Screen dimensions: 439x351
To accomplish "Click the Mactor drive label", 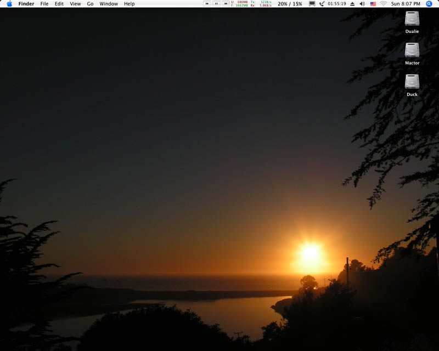I will coord(412,63).
